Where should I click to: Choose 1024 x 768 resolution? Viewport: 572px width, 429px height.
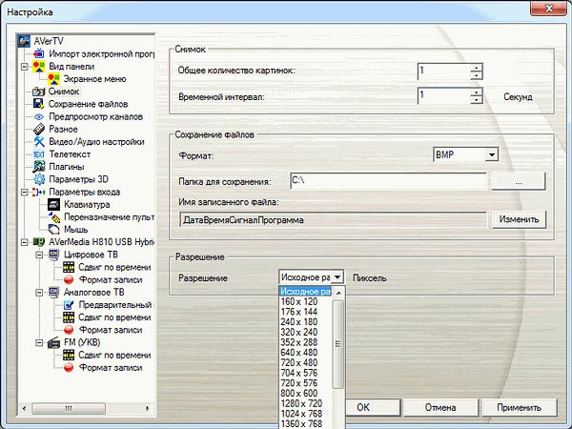[x=306, y=414]
